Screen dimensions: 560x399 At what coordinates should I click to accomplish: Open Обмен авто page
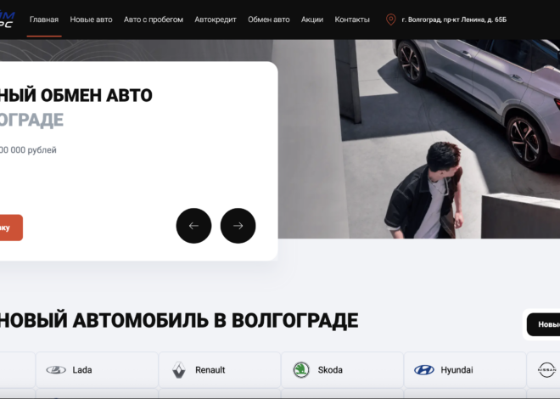(x=269, y=20)
